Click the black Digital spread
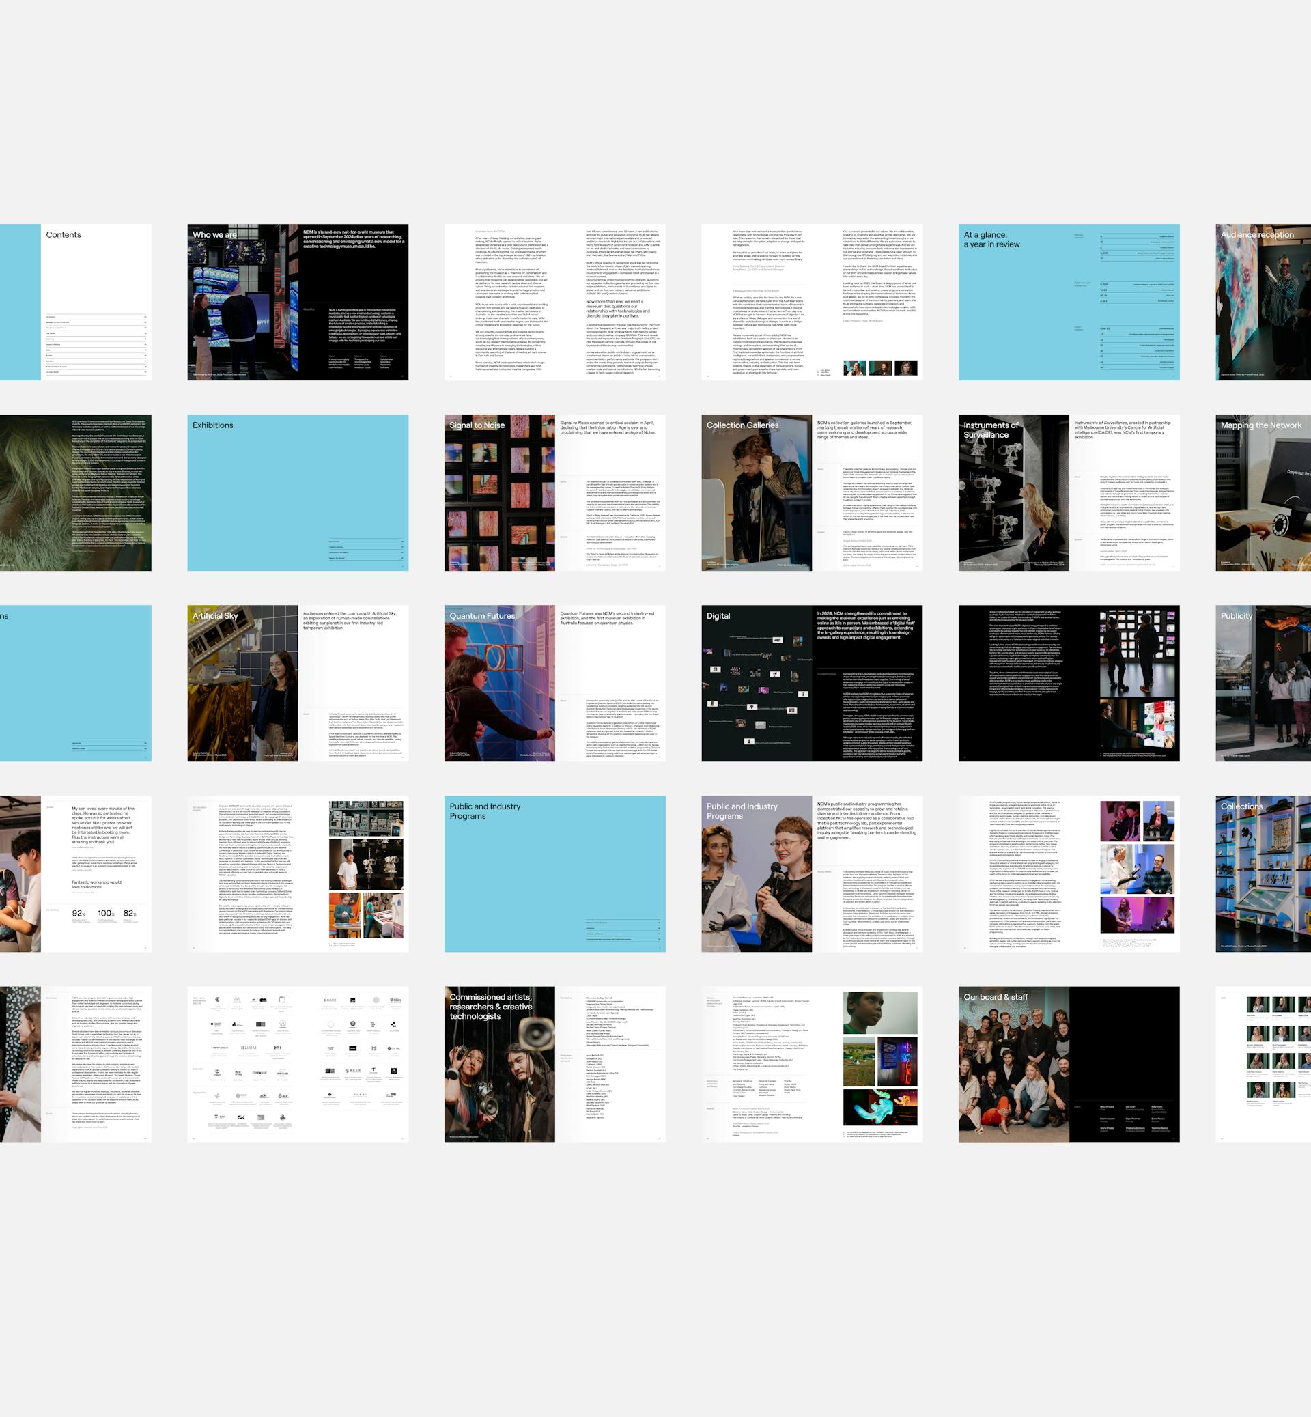Image resolution: width=1311 pixels, height=1417 pixels. coord(812,684)
